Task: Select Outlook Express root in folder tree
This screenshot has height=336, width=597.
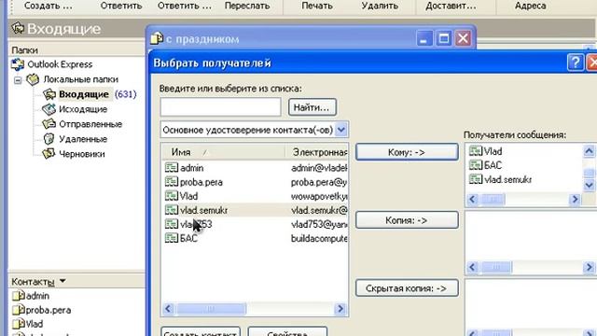Action: 60,64
